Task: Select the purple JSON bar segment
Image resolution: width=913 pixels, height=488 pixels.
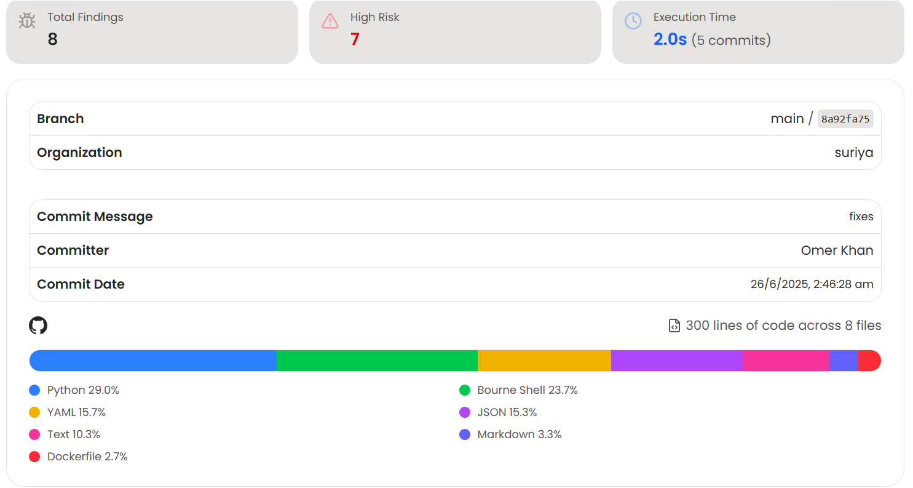Action: [x=676, y=361]
